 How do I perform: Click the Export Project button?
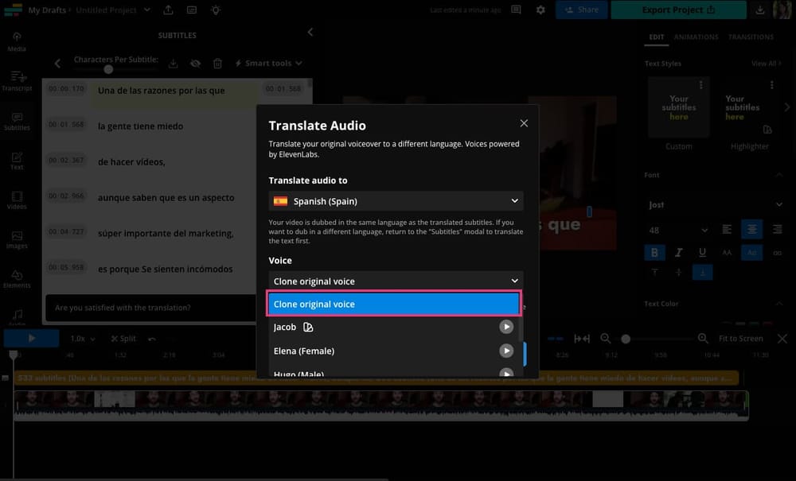678,10
